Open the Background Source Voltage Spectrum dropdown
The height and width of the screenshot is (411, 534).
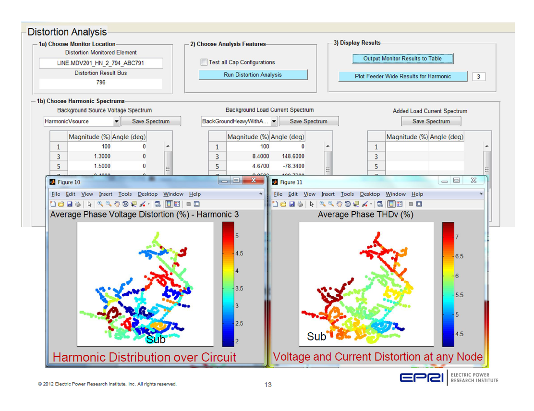coord(68,121)
